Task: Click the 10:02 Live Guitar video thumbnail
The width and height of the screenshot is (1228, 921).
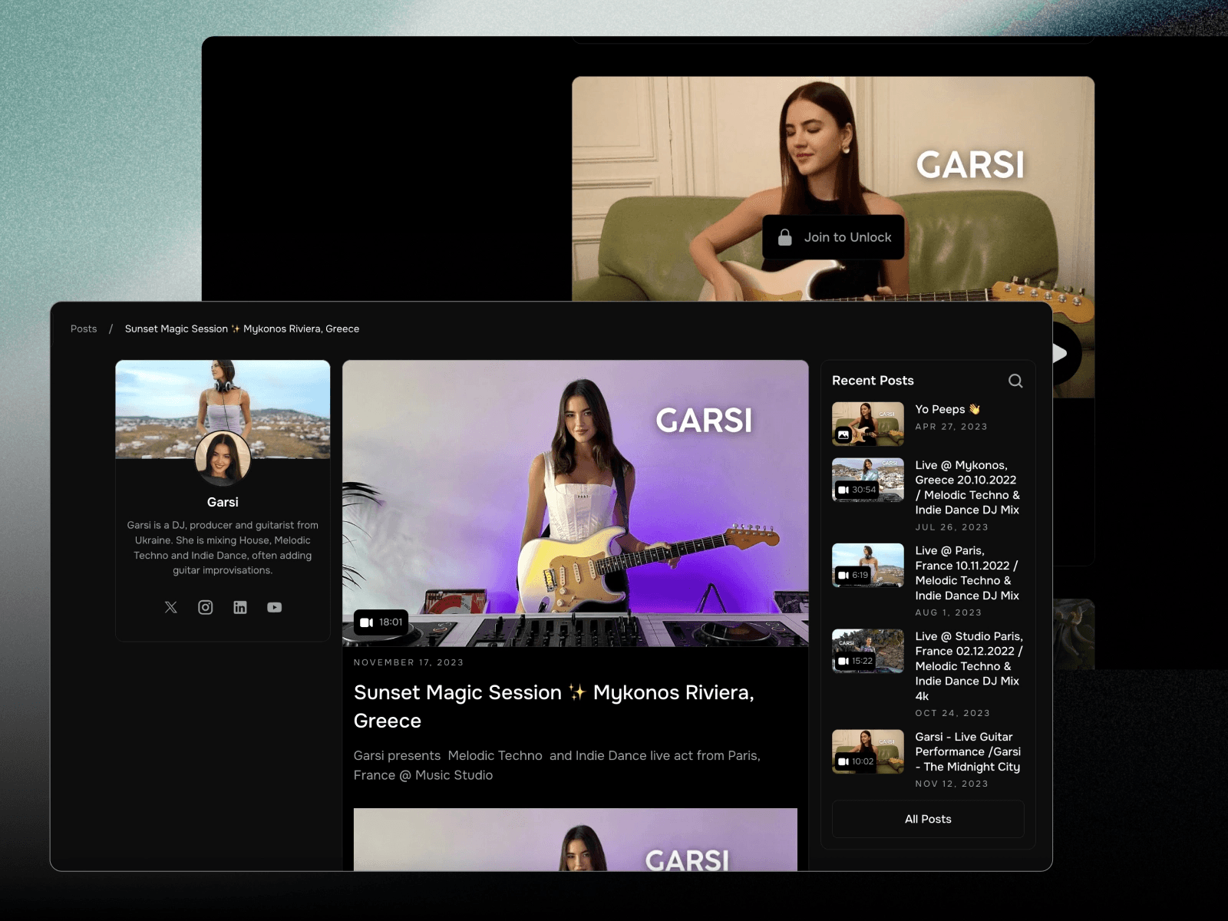Action: (868, 751)
